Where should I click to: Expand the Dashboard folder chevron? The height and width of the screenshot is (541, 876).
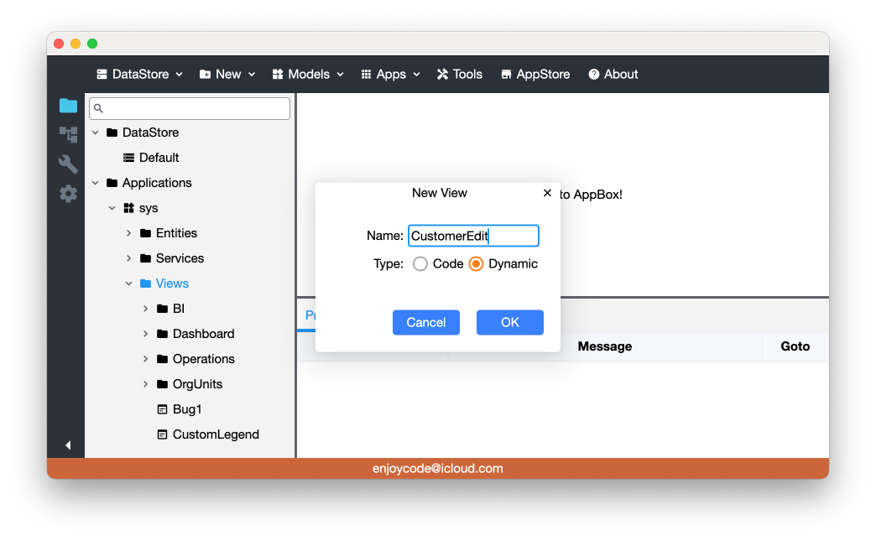coord(146,333)
